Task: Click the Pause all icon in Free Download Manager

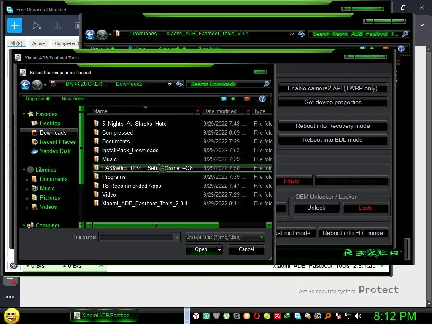Action: pyautogui.click(x=58, y=26)
